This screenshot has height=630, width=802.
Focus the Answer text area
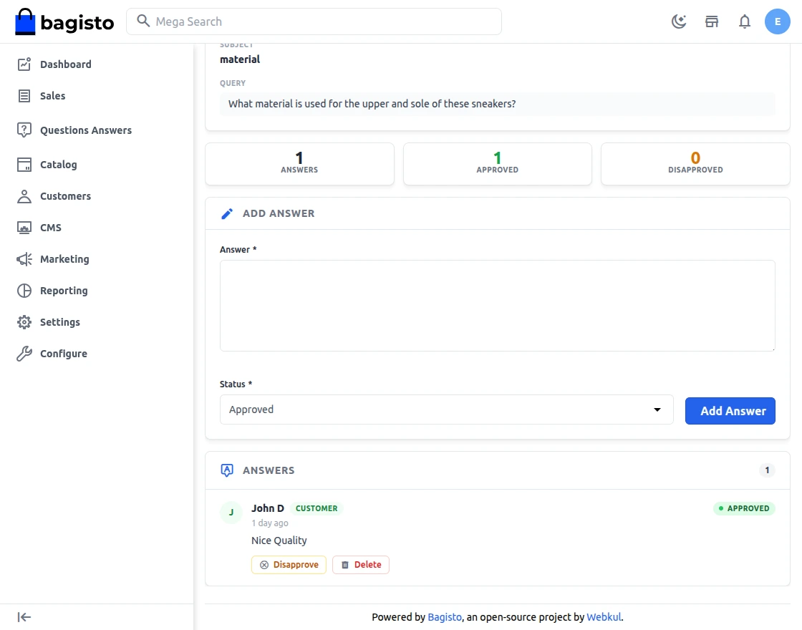(497, 306)
